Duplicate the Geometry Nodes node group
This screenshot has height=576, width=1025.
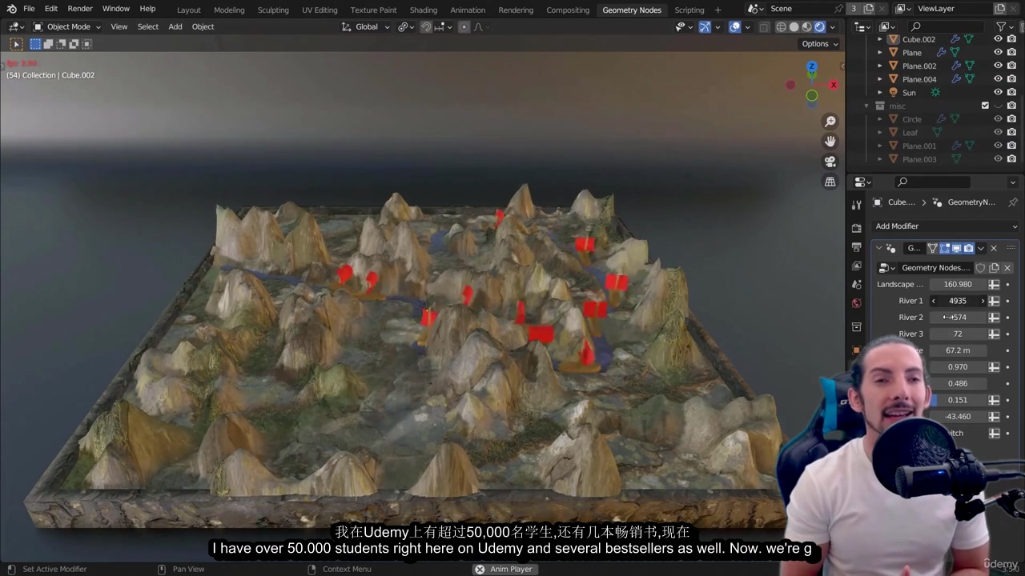click(994, 268)
